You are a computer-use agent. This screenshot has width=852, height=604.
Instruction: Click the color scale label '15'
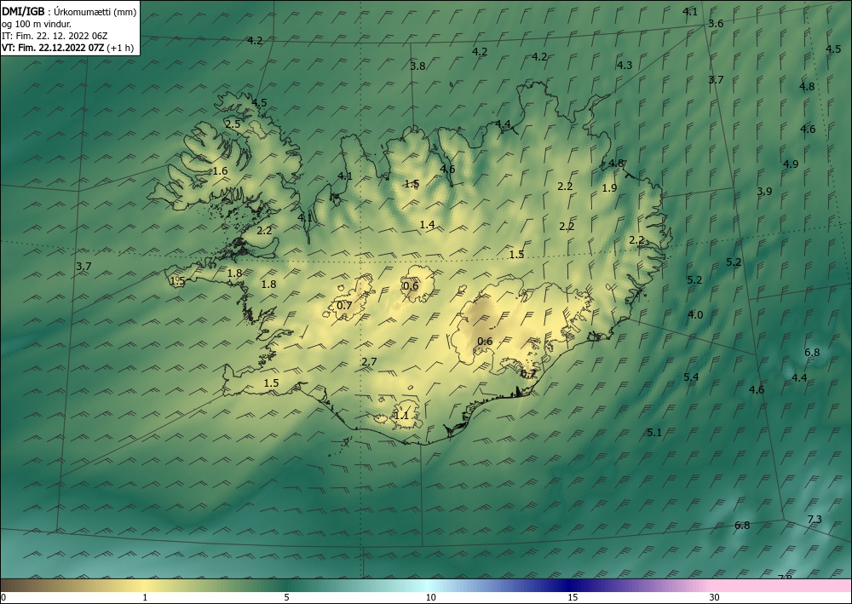click(573, 597)
